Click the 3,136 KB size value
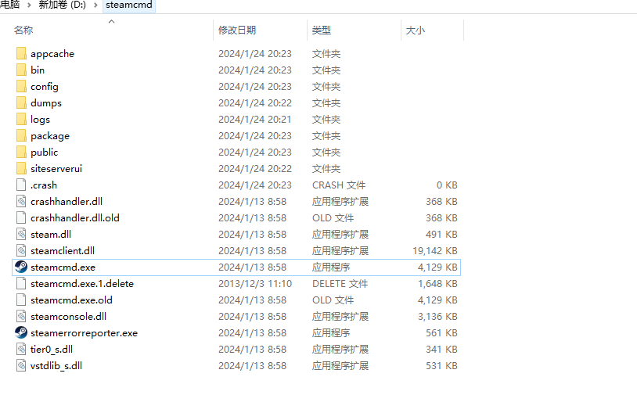This screenshot has width=637, height=420. click(437, 317)
